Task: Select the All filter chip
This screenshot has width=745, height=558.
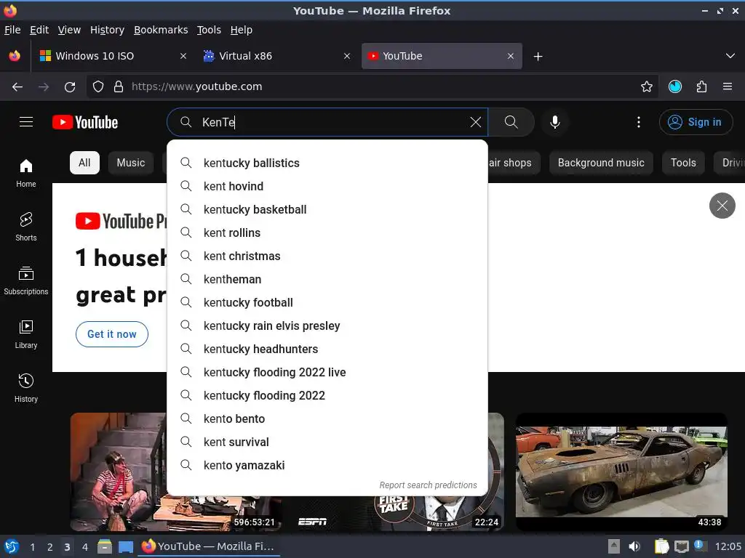Action: coord(84,163)
